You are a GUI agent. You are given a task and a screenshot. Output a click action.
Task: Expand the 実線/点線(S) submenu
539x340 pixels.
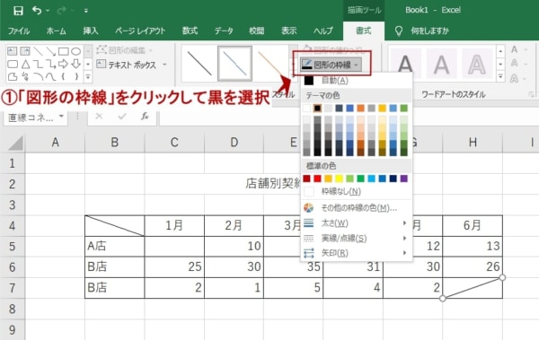click(x=357, y=238)
